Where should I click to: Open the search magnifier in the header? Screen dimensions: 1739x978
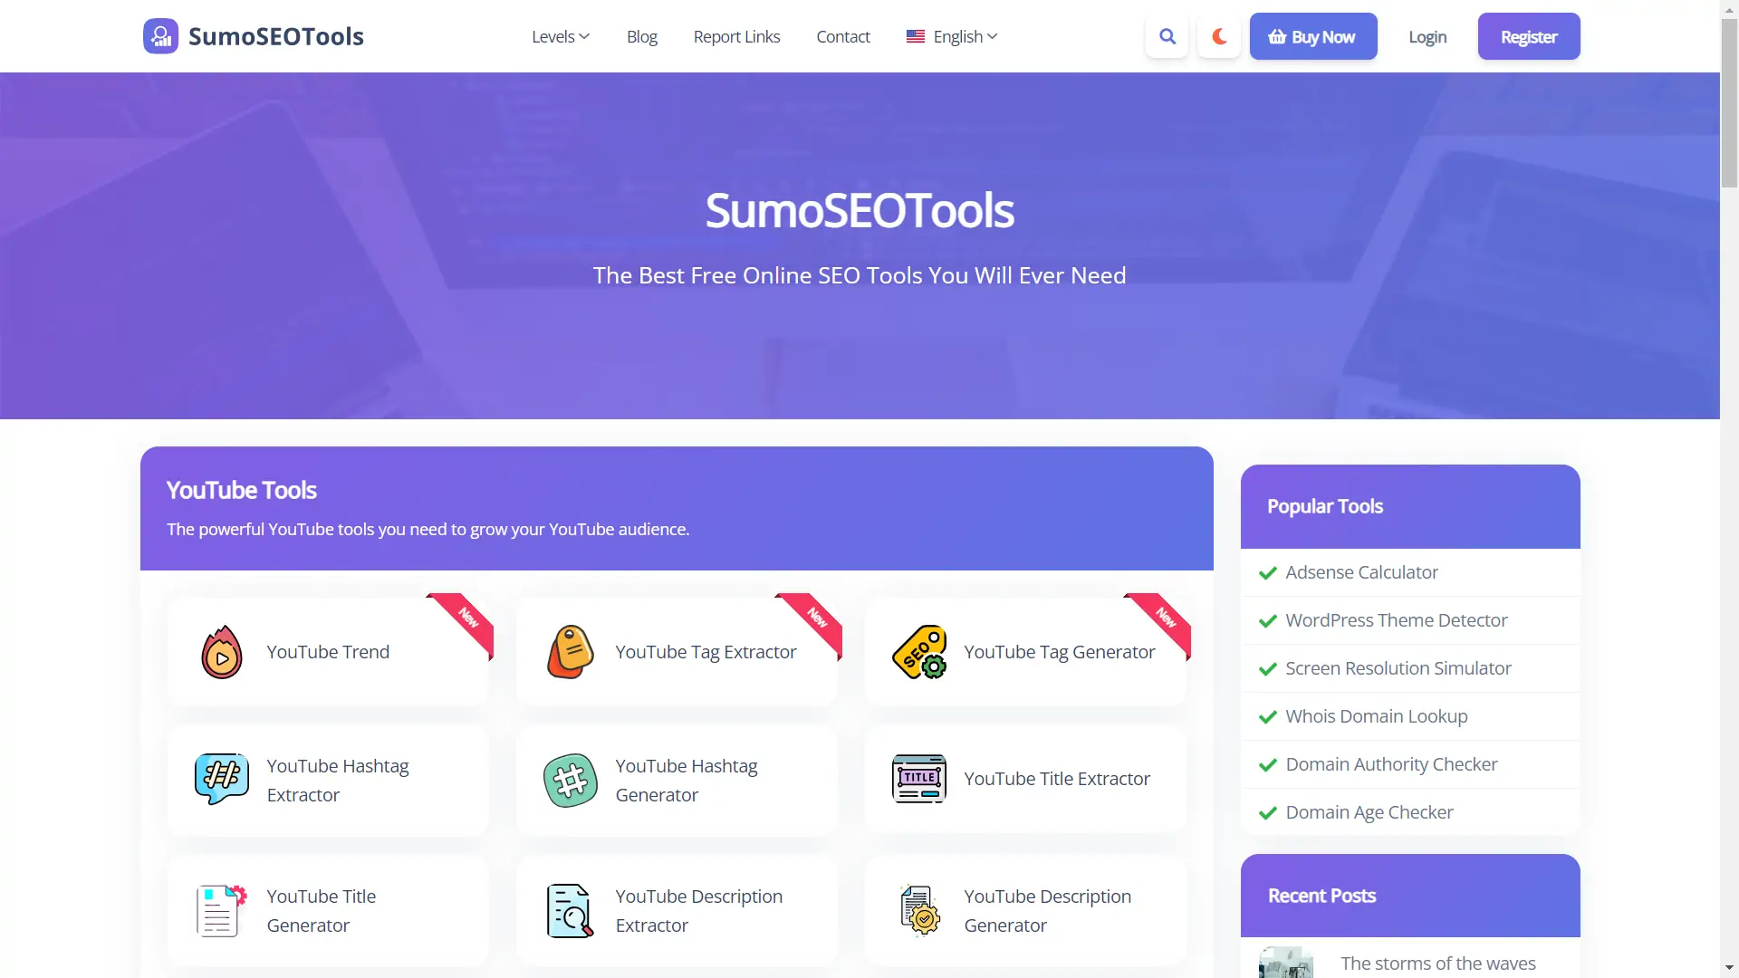tap(1167, 36)
